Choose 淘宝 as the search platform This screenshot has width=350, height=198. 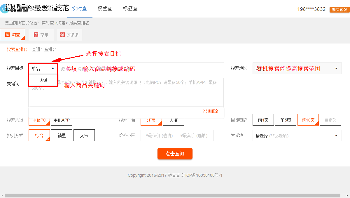pyautogui.click(x=151, y=120)
